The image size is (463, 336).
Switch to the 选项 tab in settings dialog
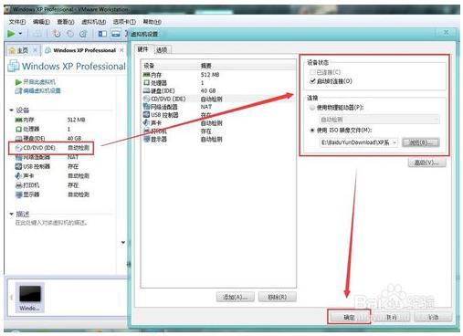(x=162, y=50)
